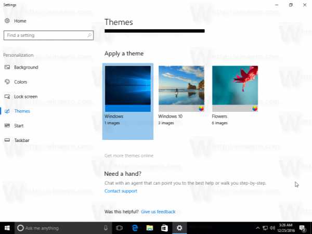Open Task View from the taskbar

119,228
